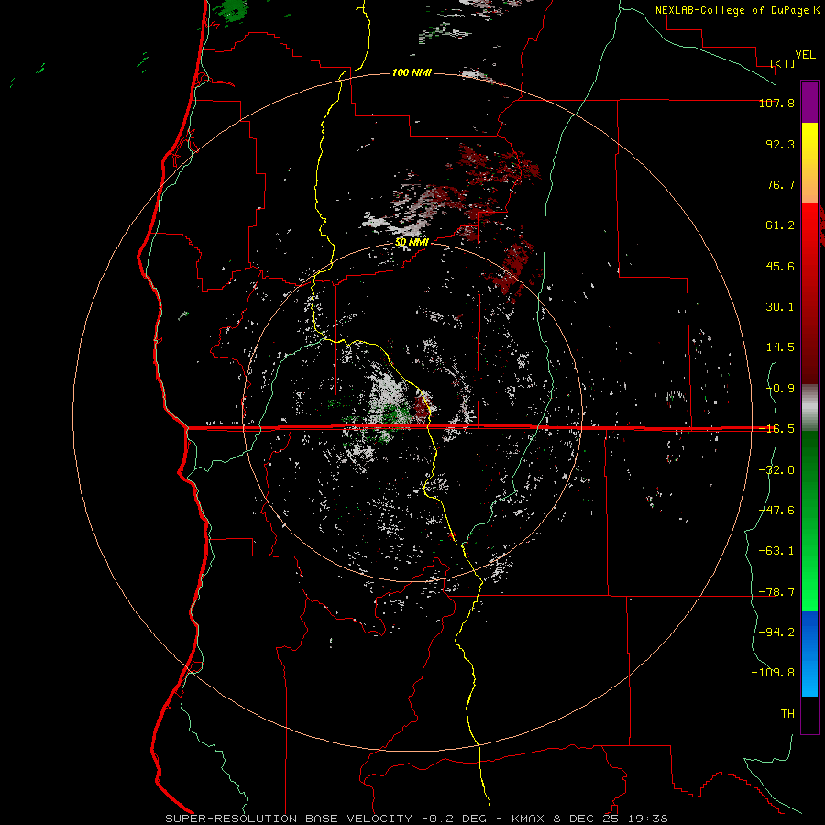825x825 pixels.
Task: Pick the gray segment of color bar
Action: pyautogui.click(x=809, y=408)
